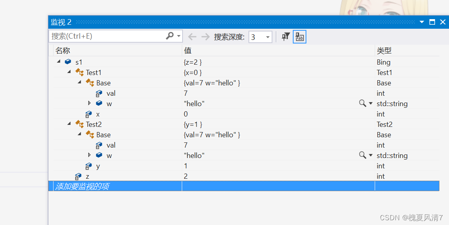The height and width of the screenshot is (225, 449).
Task: Collapse Base node under Test1
Action: pyautogui.click(x=79, y=82)
